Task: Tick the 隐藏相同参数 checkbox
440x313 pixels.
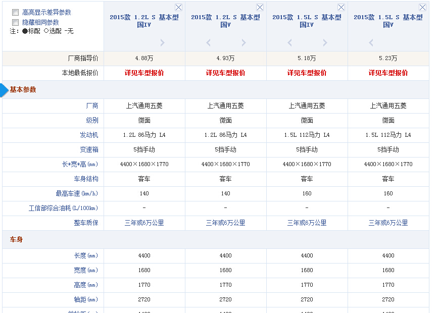Action: 16,22
